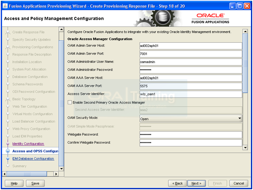The width and height of the screenshot is (253, 190).
Task: Click the up arrow of the form scrollbar
Action: click(x=245, y=31)
